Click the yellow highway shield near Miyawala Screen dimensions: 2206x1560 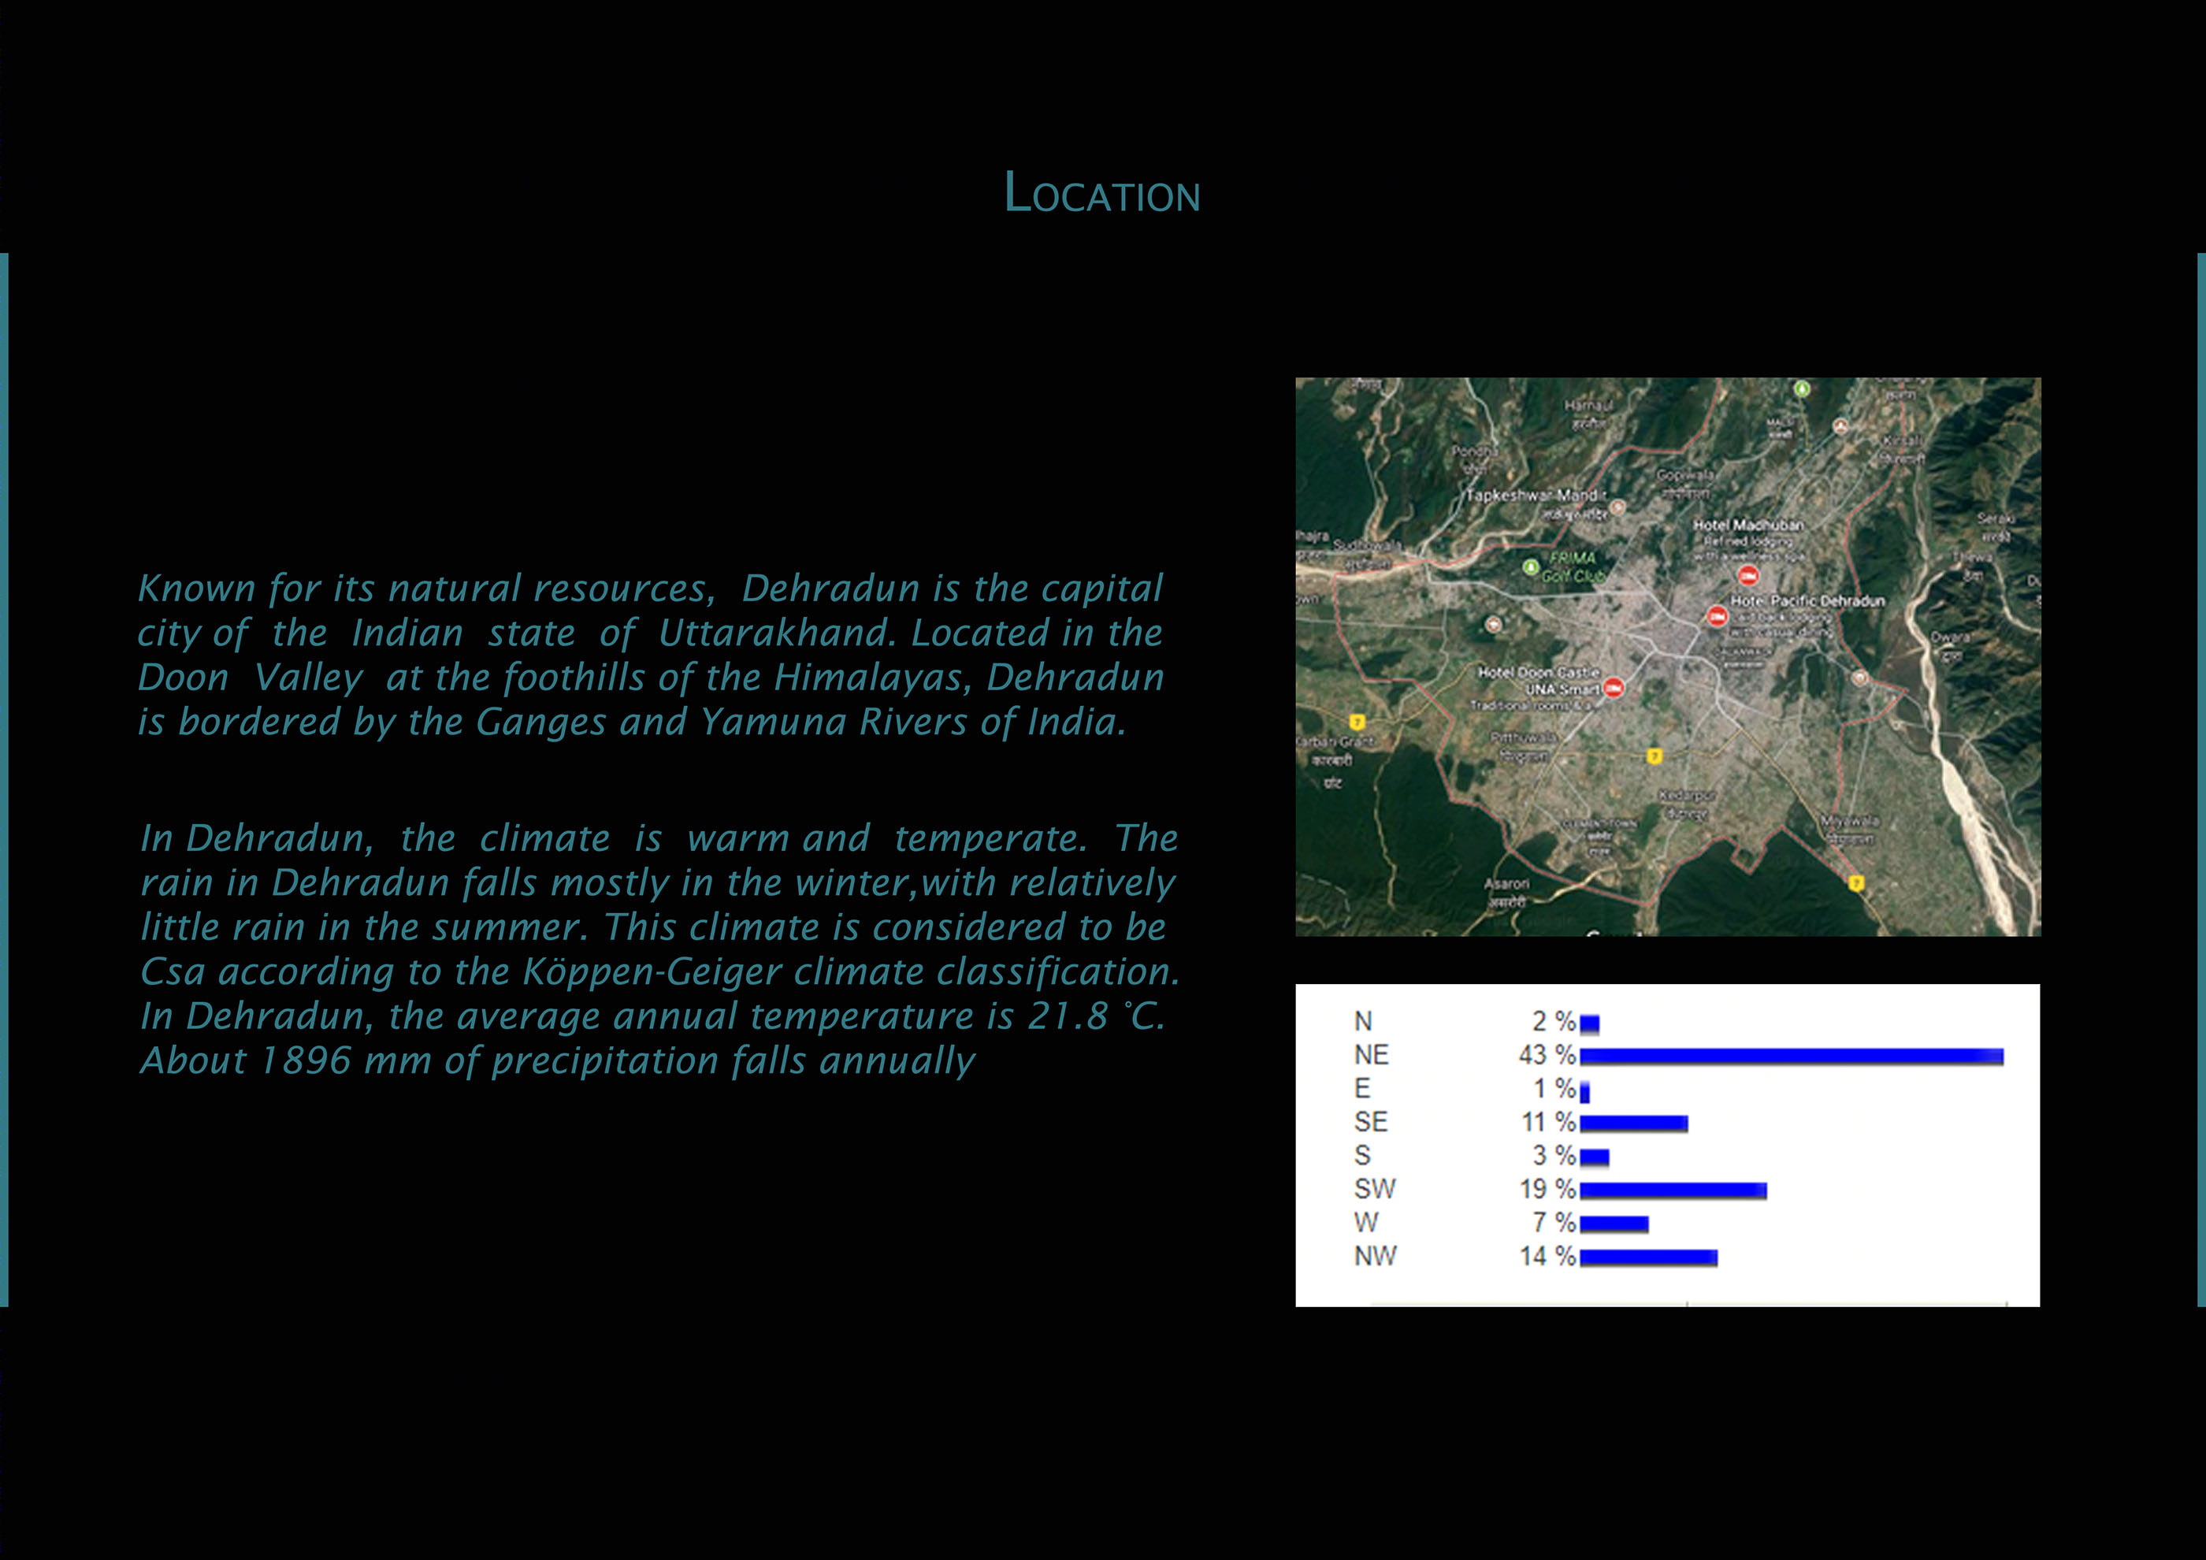[x=1856, y=882]
